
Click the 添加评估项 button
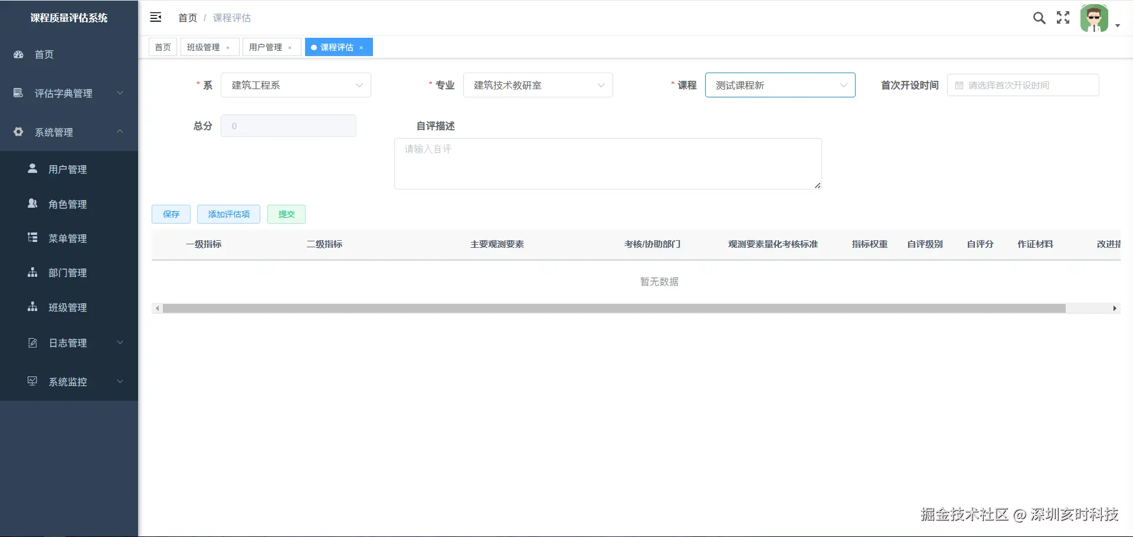coord(229,214)
